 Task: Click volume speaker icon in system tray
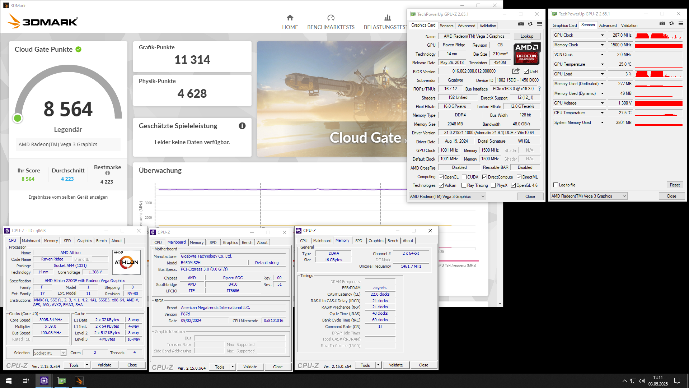point(642,381)
